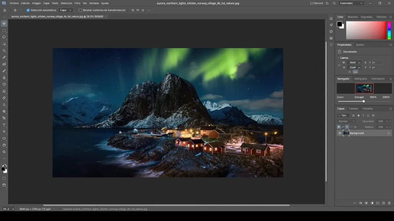Screen dimensions: 394x221
Task: Collapse the Lienzo section
Action: click(x=338, y=58)
